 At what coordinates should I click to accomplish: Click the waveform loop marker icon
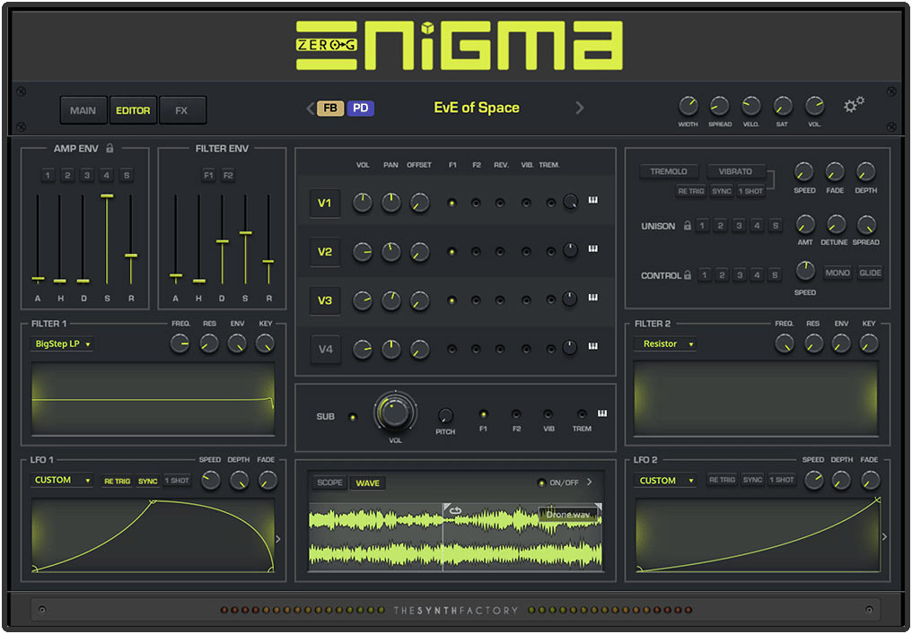[455, 511]
